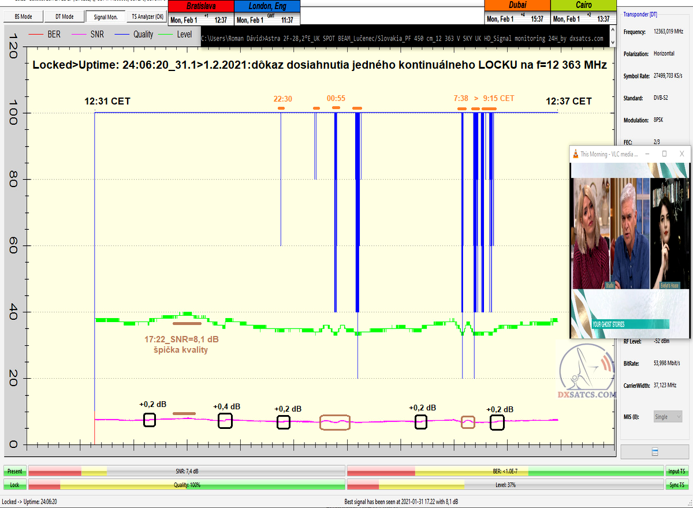
Task: Click the SNR 7,4 dB progress bar
Action: (187, 472)
